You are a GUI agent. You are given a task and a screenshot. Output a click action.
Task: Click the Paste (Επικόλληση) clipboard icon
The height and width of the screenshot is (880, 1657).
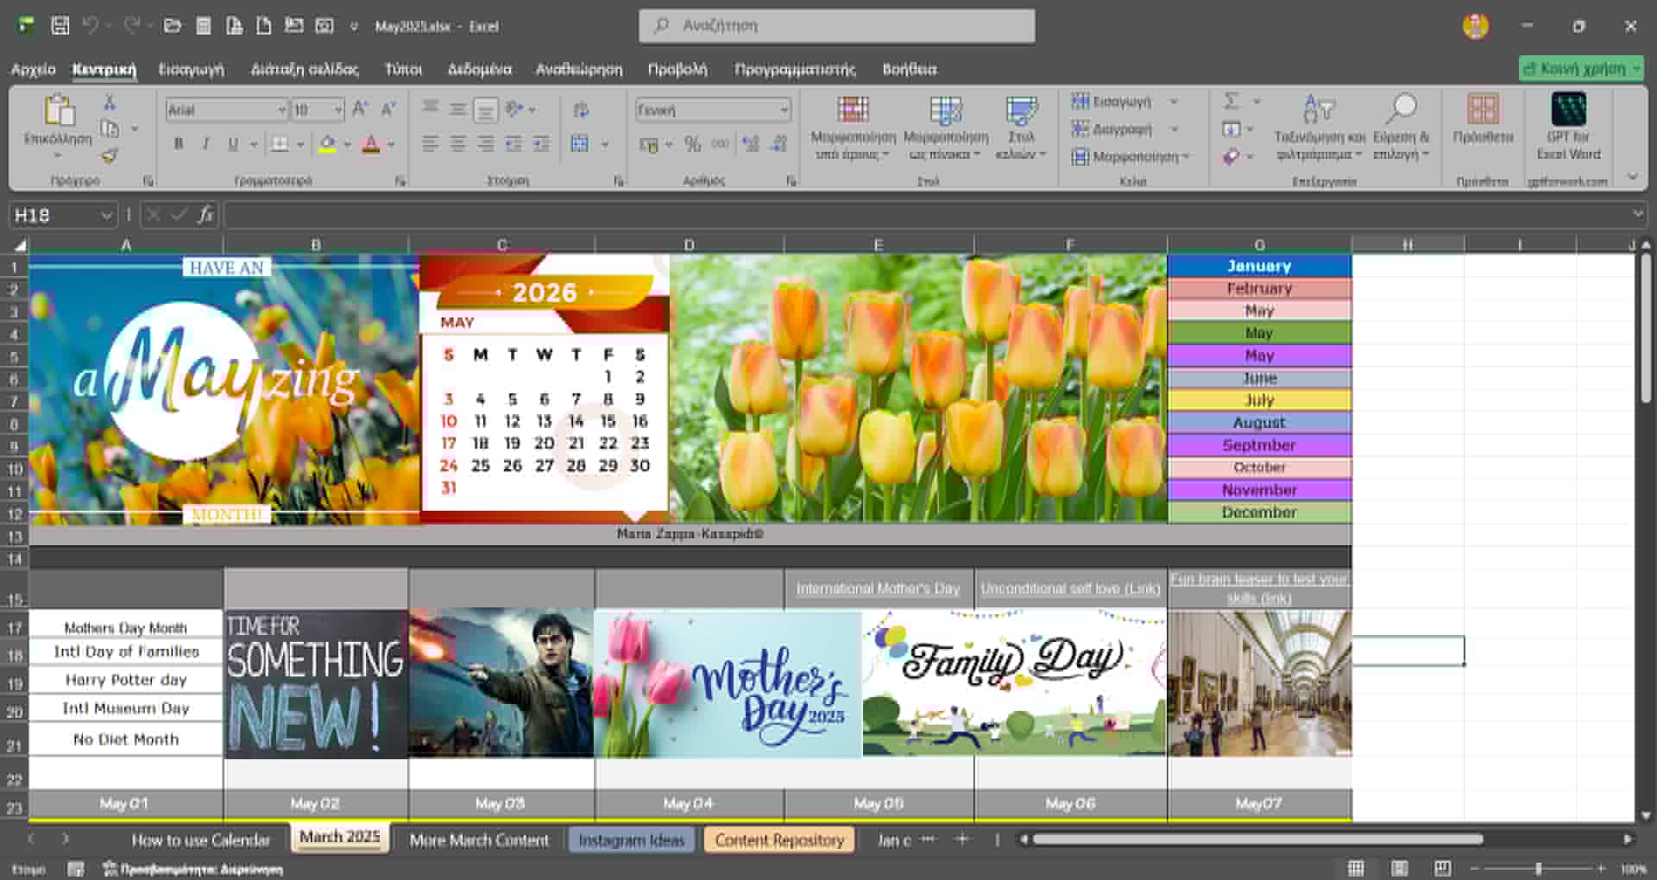tap(59, 111)
